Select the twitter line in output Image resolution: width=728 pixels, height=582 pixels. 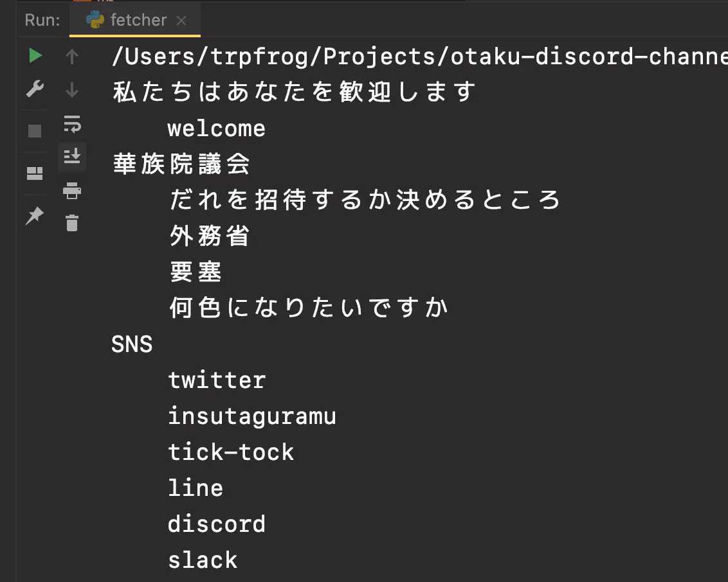tap(217, 380)
